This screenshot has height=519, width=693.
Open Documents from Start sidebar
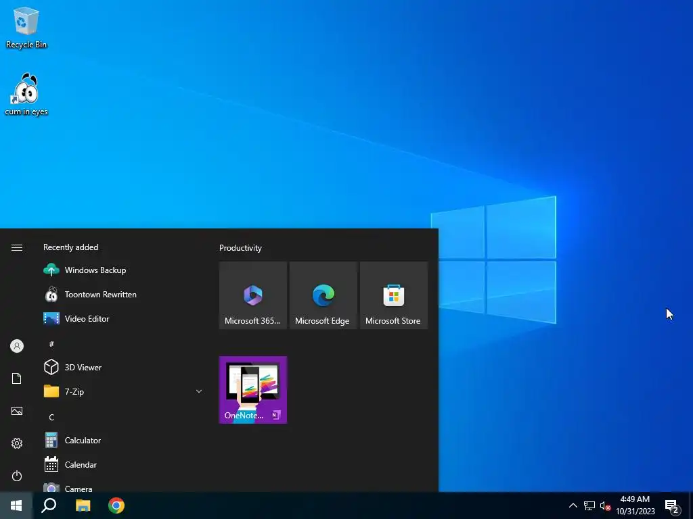pos(17,378)
